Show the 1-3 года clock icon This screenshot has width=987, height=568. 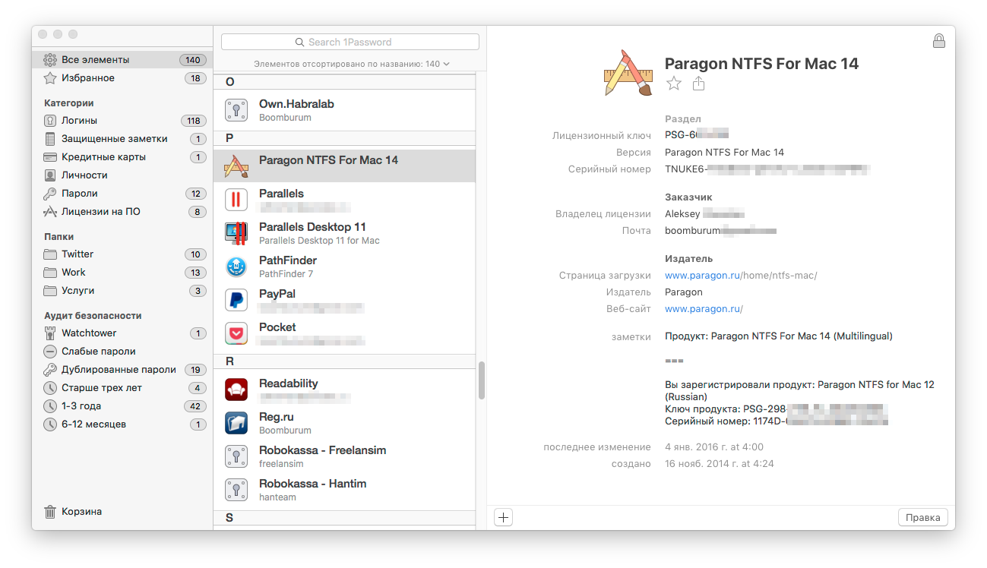(50, 406)
